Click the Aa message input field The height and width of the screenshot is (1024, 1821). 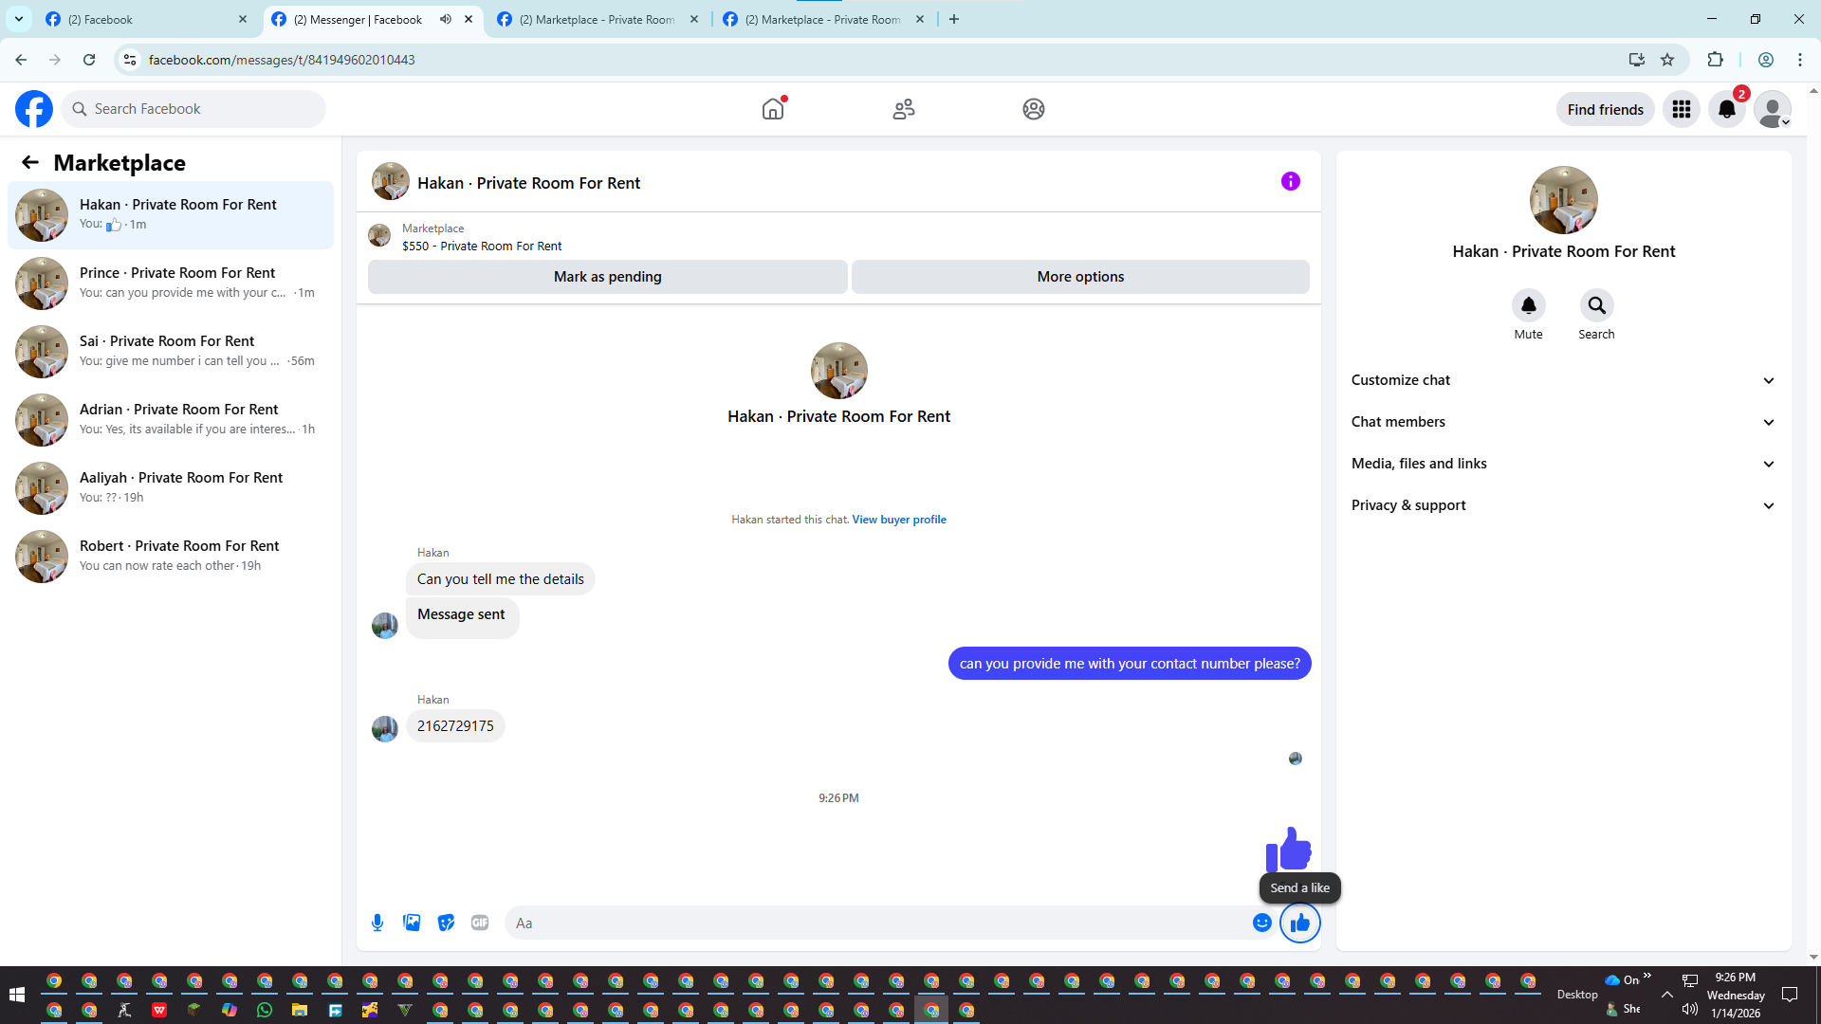click(x=873, y=923)
